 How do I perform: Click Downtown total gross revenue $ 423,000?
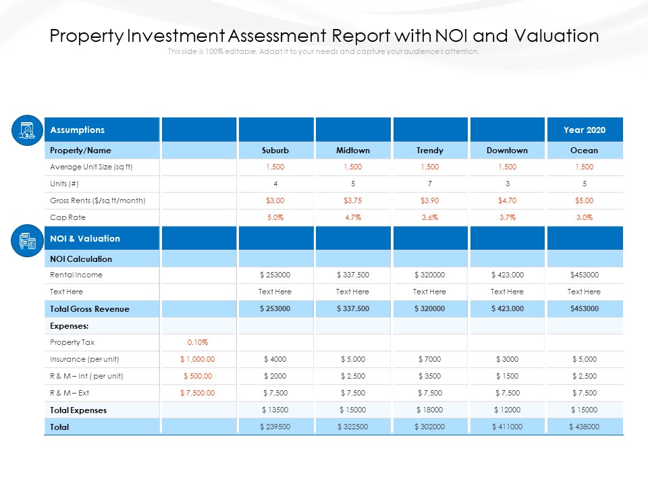508,308
